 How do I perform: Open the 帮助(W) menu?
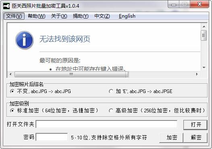(37, 16)
